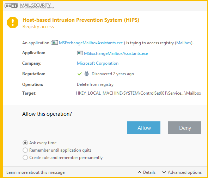Click the HKEY_LOCAL_MACHINE target registry path
This screenshot has width=208, height=178.
coord(139,93)
